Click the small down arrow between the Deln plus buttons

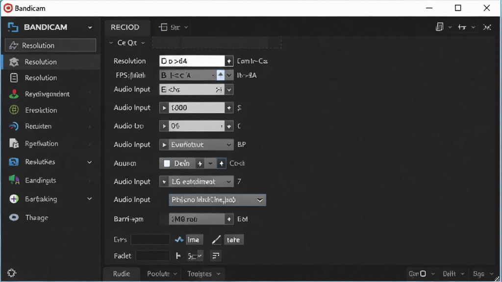click(x=210, y=164)
